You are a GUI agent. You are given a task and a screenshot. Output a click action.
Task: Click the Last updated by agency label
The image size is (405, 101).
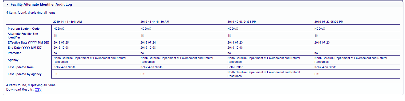pyautogui.click(x=25, y=74)
